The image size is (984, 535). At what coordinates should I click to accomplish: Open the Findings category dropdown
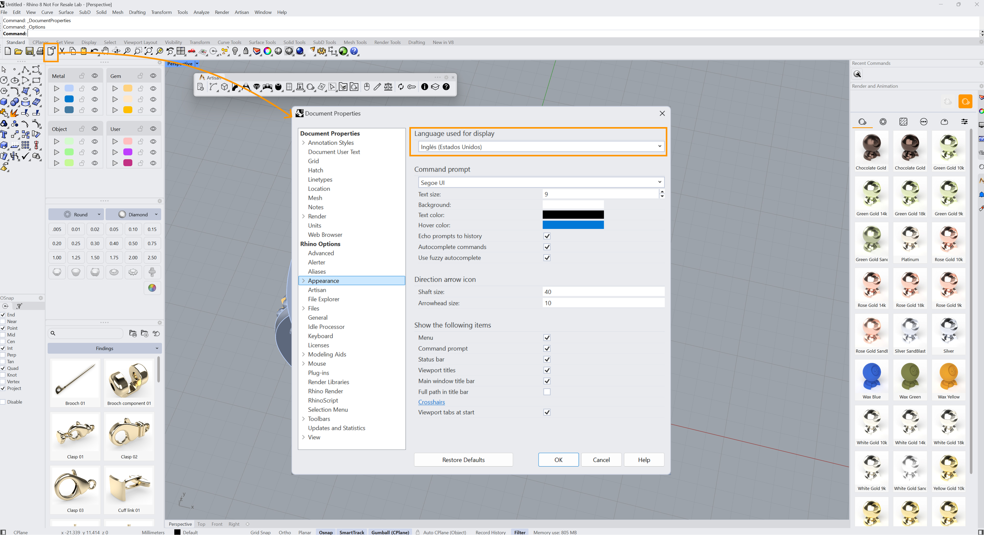click(105, 349)
